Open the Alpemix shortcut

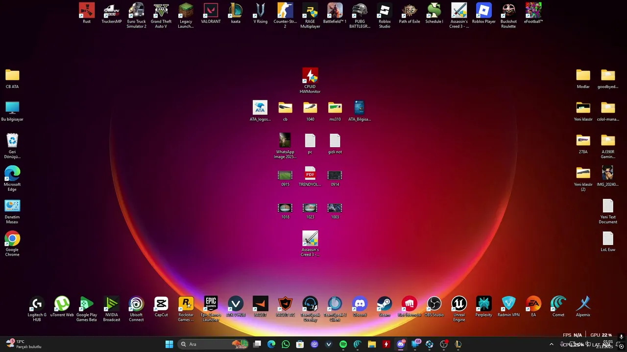(583, 307)
